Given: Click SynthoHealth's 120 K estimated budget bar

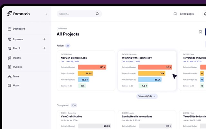Looking at the screenshot, I should [155, 126].
